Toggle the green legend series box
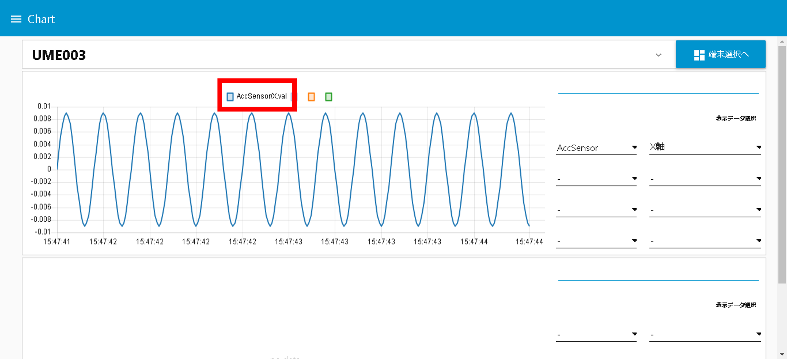Screen dimensions: 787x359 pyautogui.click(x=328, y=97)
